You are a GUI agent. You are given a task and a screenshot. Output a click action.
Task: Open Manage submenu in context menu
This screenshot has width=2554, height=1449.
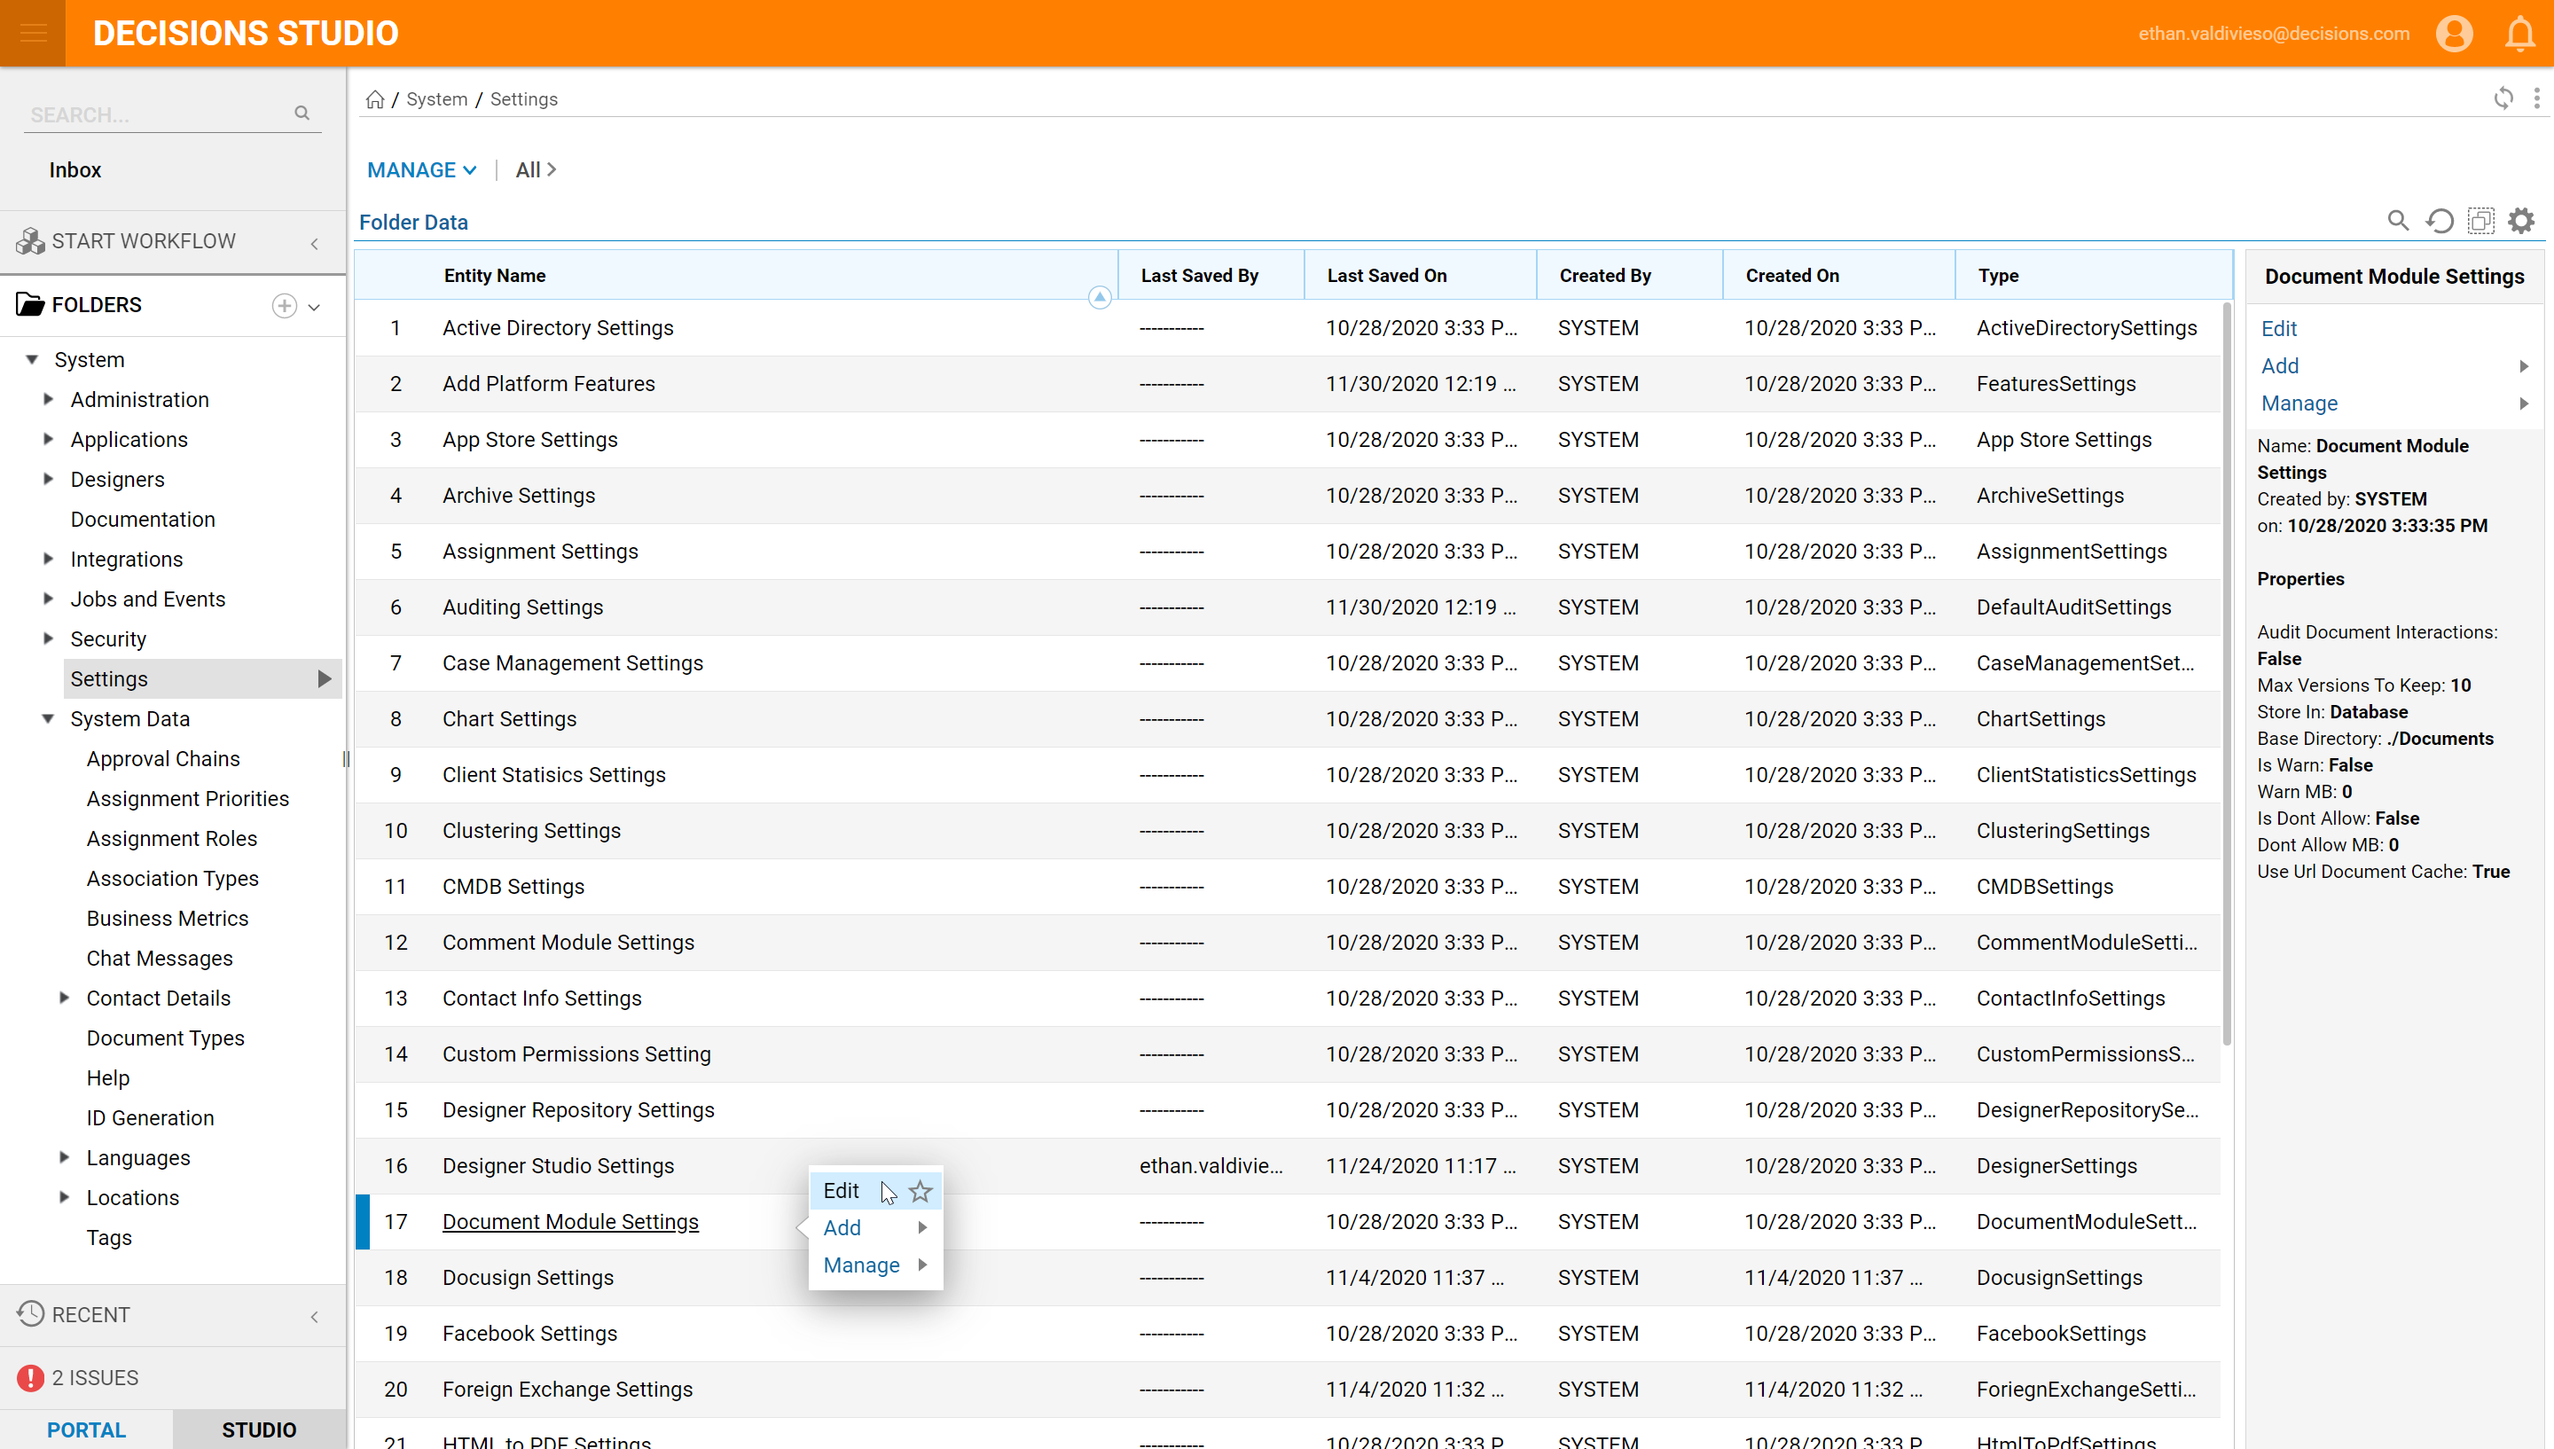click(875, 1265)
